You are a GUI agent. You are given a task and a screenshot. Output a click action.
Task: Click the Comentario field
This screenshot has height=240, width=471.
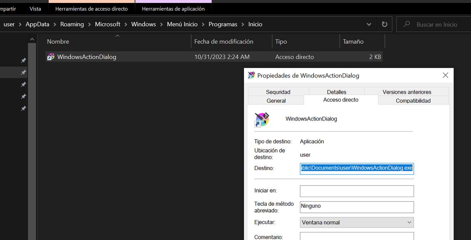pyautogui.click(x=357, y=236)
